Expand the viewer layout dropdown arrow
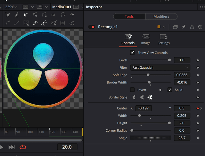Viewport: 205px width, 156px height. pyautogui.click(x=46, y=7)
